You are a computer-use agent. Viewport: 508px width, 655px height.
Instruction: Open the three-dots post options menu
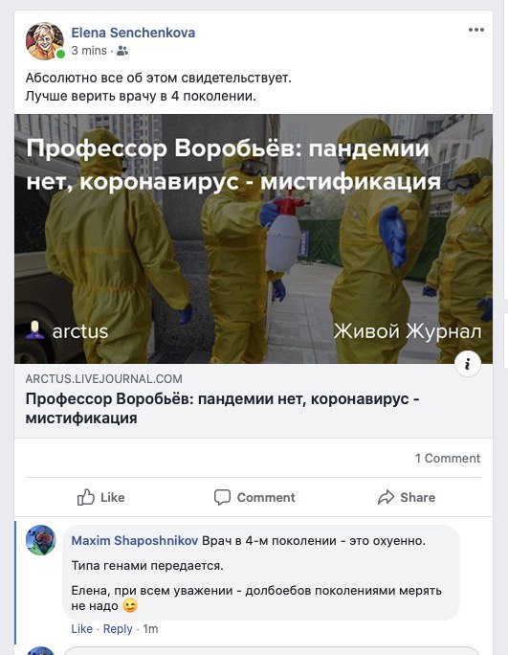[x=475, y=30]
